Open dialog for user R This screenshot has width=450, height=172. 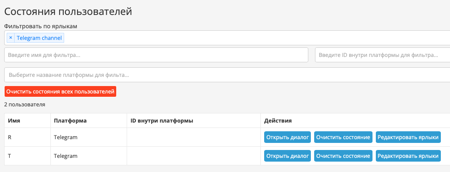pyautogui.click(x=287, y=138)
